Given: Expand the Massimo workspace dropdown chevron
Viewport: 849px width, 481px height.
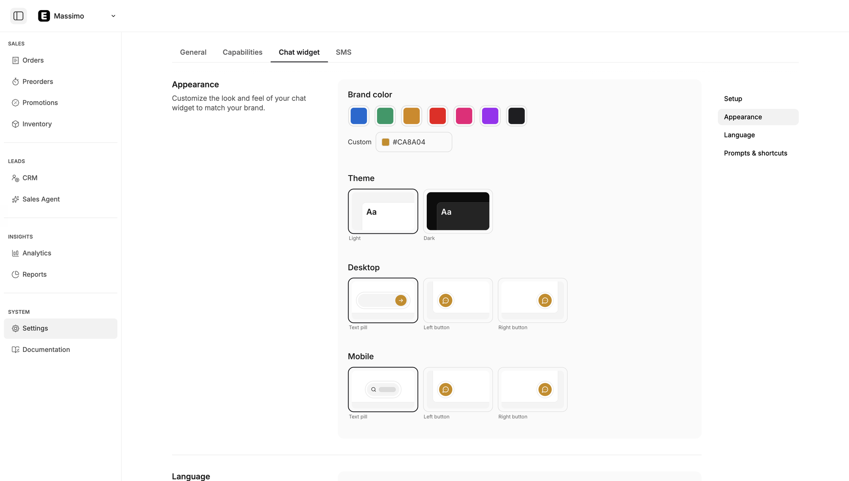Looking at the screenshot, I should 113,16.
